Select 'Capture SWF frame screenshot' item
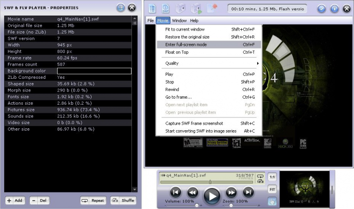The height and width of the screenshot is (209, 354). click(x=209, y=124)
